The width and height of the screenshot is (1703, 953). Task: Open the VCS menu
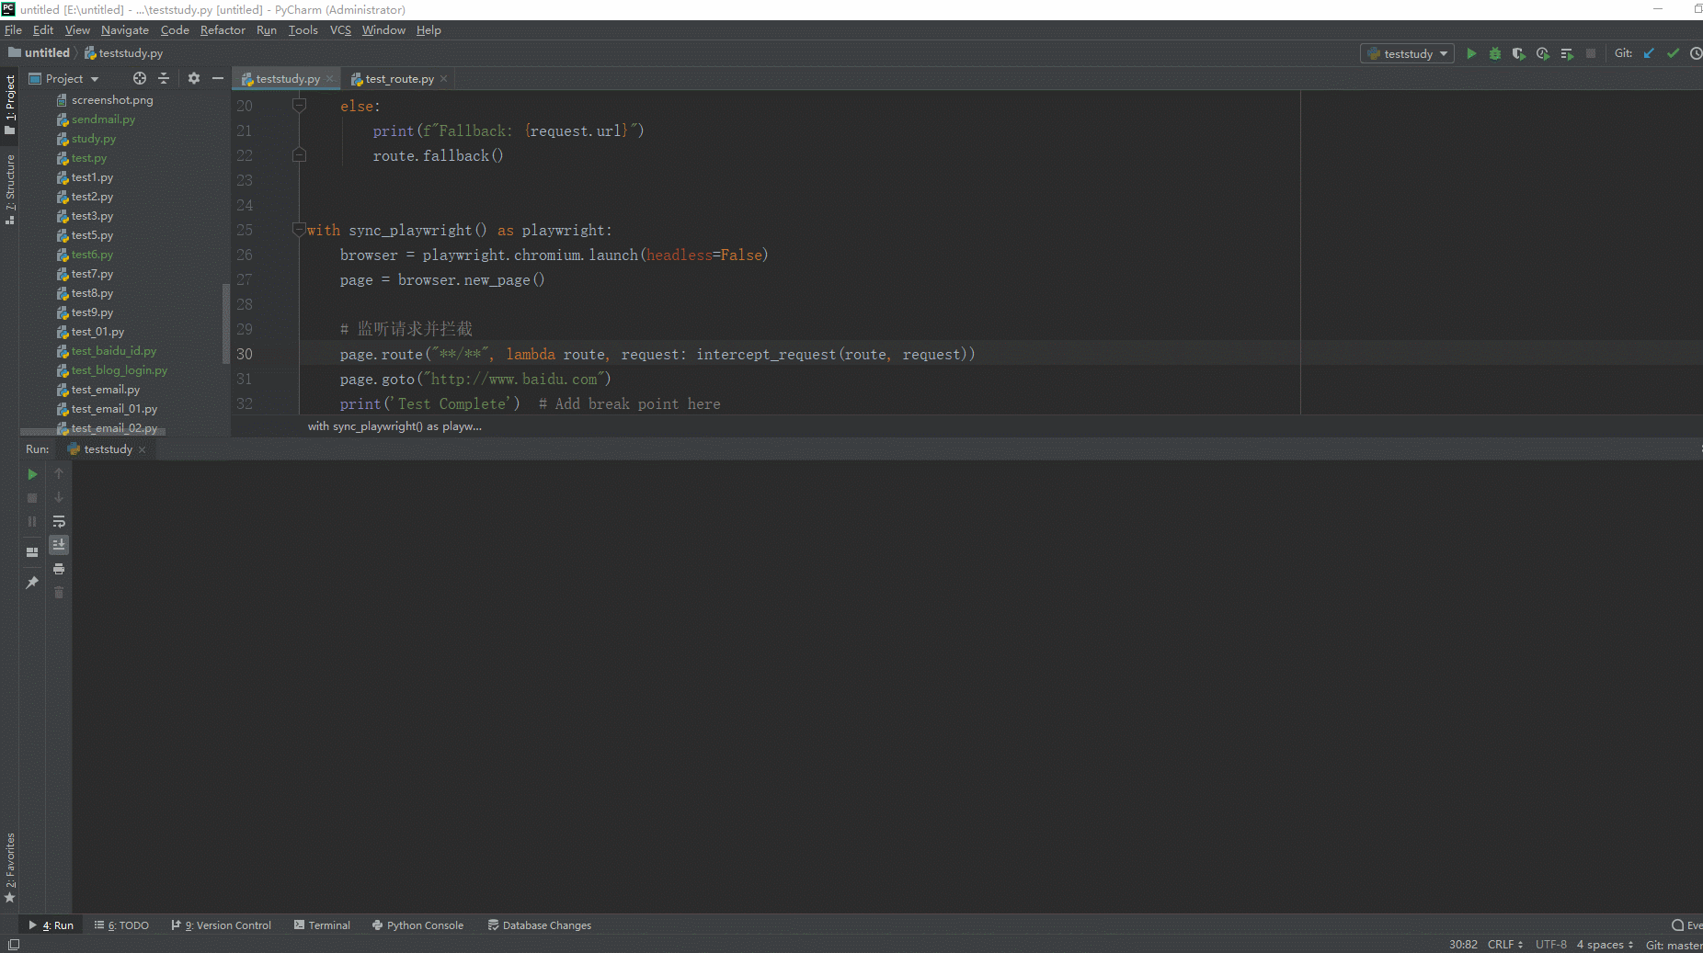pos(340,30)
